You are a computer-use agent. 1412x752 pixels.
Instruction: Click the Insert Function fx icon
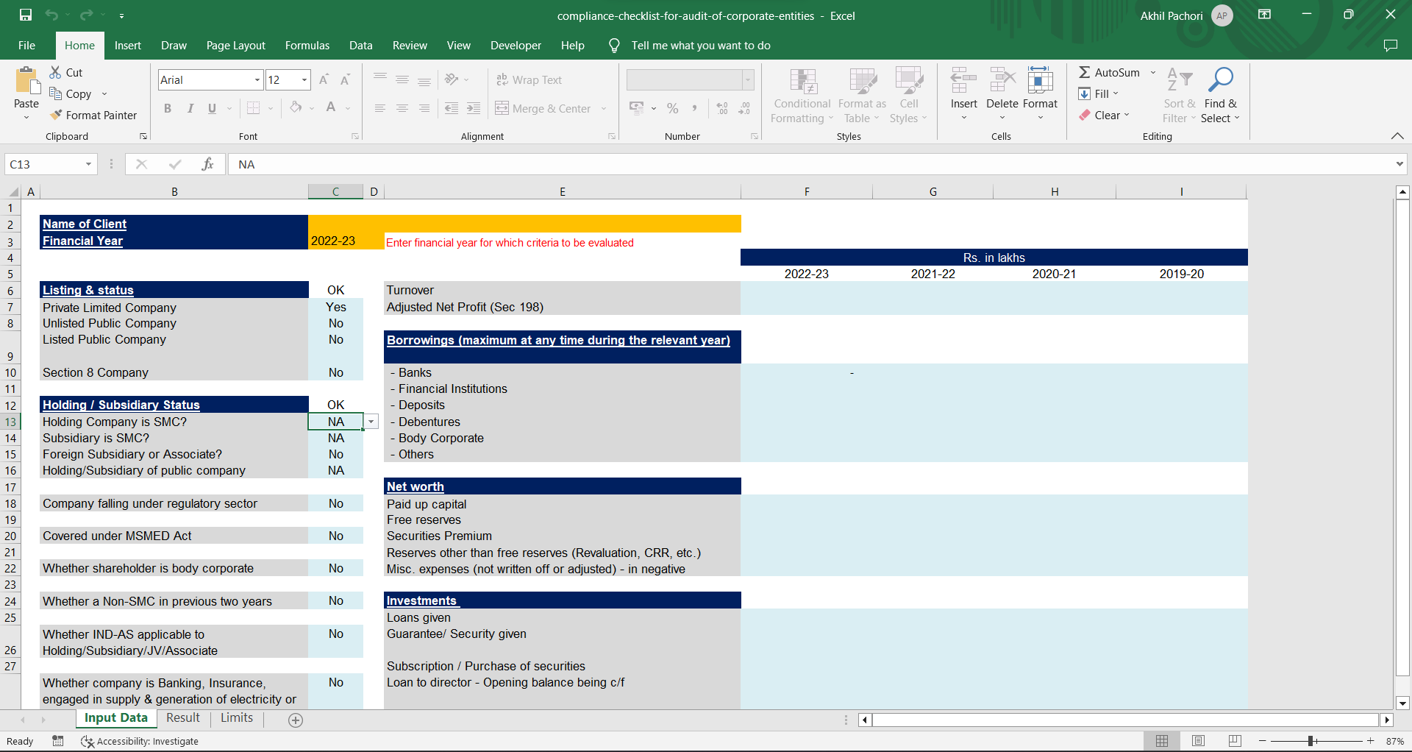[x=207, y=164]
